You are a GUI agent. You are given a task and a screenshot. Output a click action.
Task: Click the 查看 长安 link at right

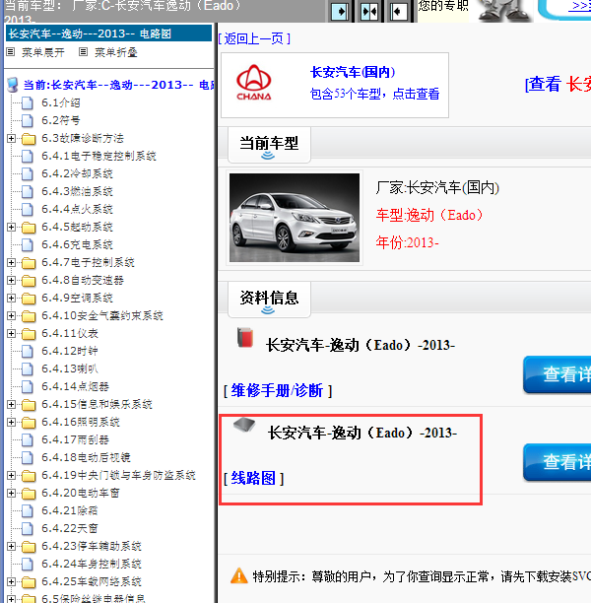tap(558, 84)
